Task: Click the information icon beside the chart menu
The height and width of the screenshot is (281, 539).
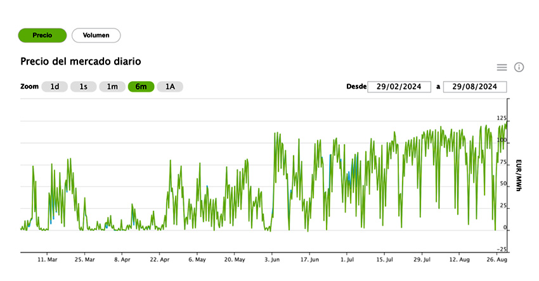Action: (519, 67)
